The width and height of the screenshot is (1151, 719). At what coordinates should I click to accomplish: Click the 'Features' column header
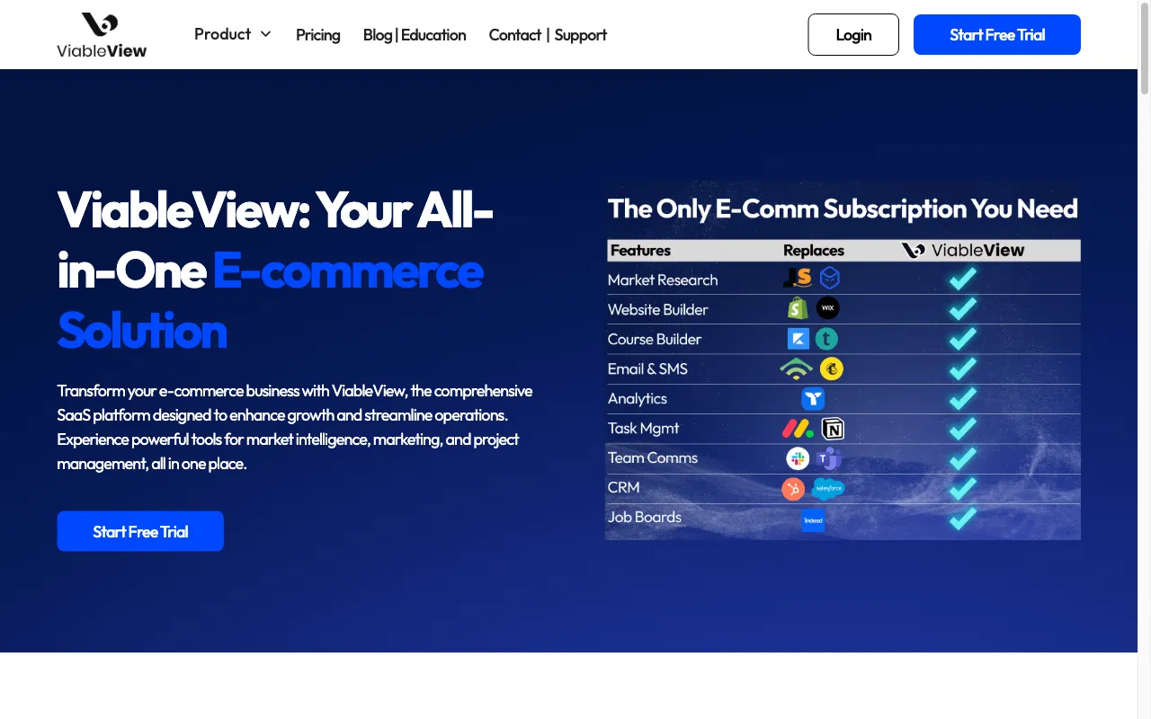click(x=641, y=250)
